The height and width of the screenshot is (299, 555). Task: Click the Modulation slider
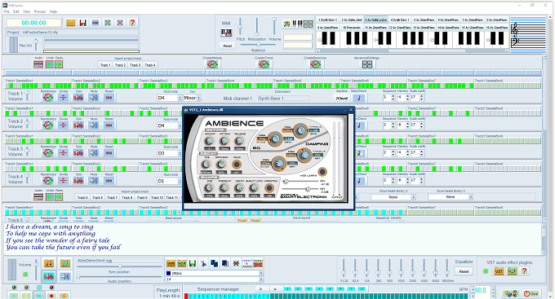[257, 28]
